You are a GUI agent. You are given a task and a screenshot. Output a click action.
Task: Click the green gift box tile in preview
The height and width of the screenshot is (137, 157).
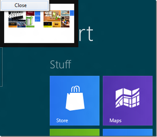click(30, 22)
